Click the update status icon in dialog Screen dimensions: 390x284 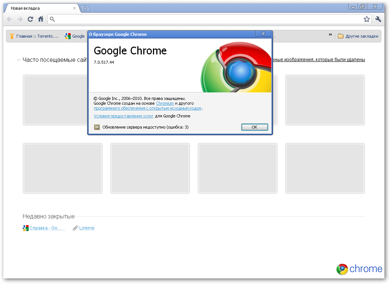click(x=97, y=127)
